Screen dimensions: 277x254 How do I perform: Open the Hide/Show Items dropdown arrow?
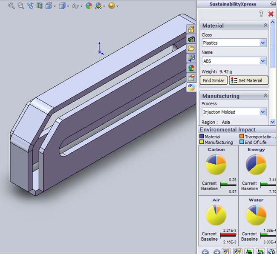(x=81, y=6)
